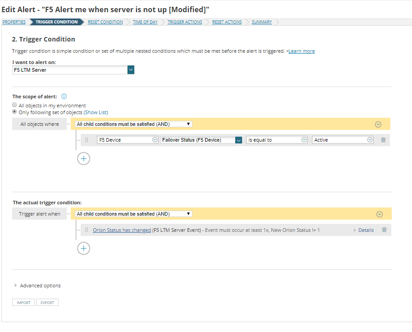Go to the Time of Day step
This screenshot has height=332, width=412.
pyautogui.click(x=145, y=22)
